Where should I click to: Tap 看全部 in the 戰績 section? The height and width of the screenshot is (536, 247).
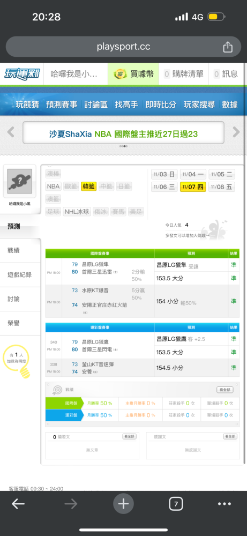[x=225, y=390]
